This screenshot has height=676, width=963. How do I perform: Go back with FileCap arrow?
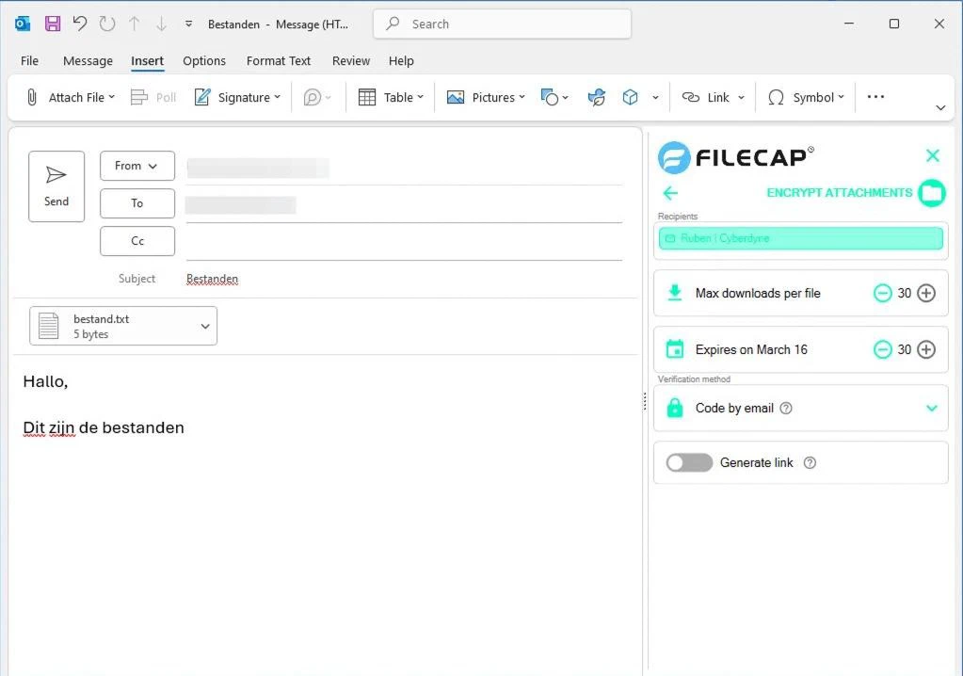tap(670, 193)
